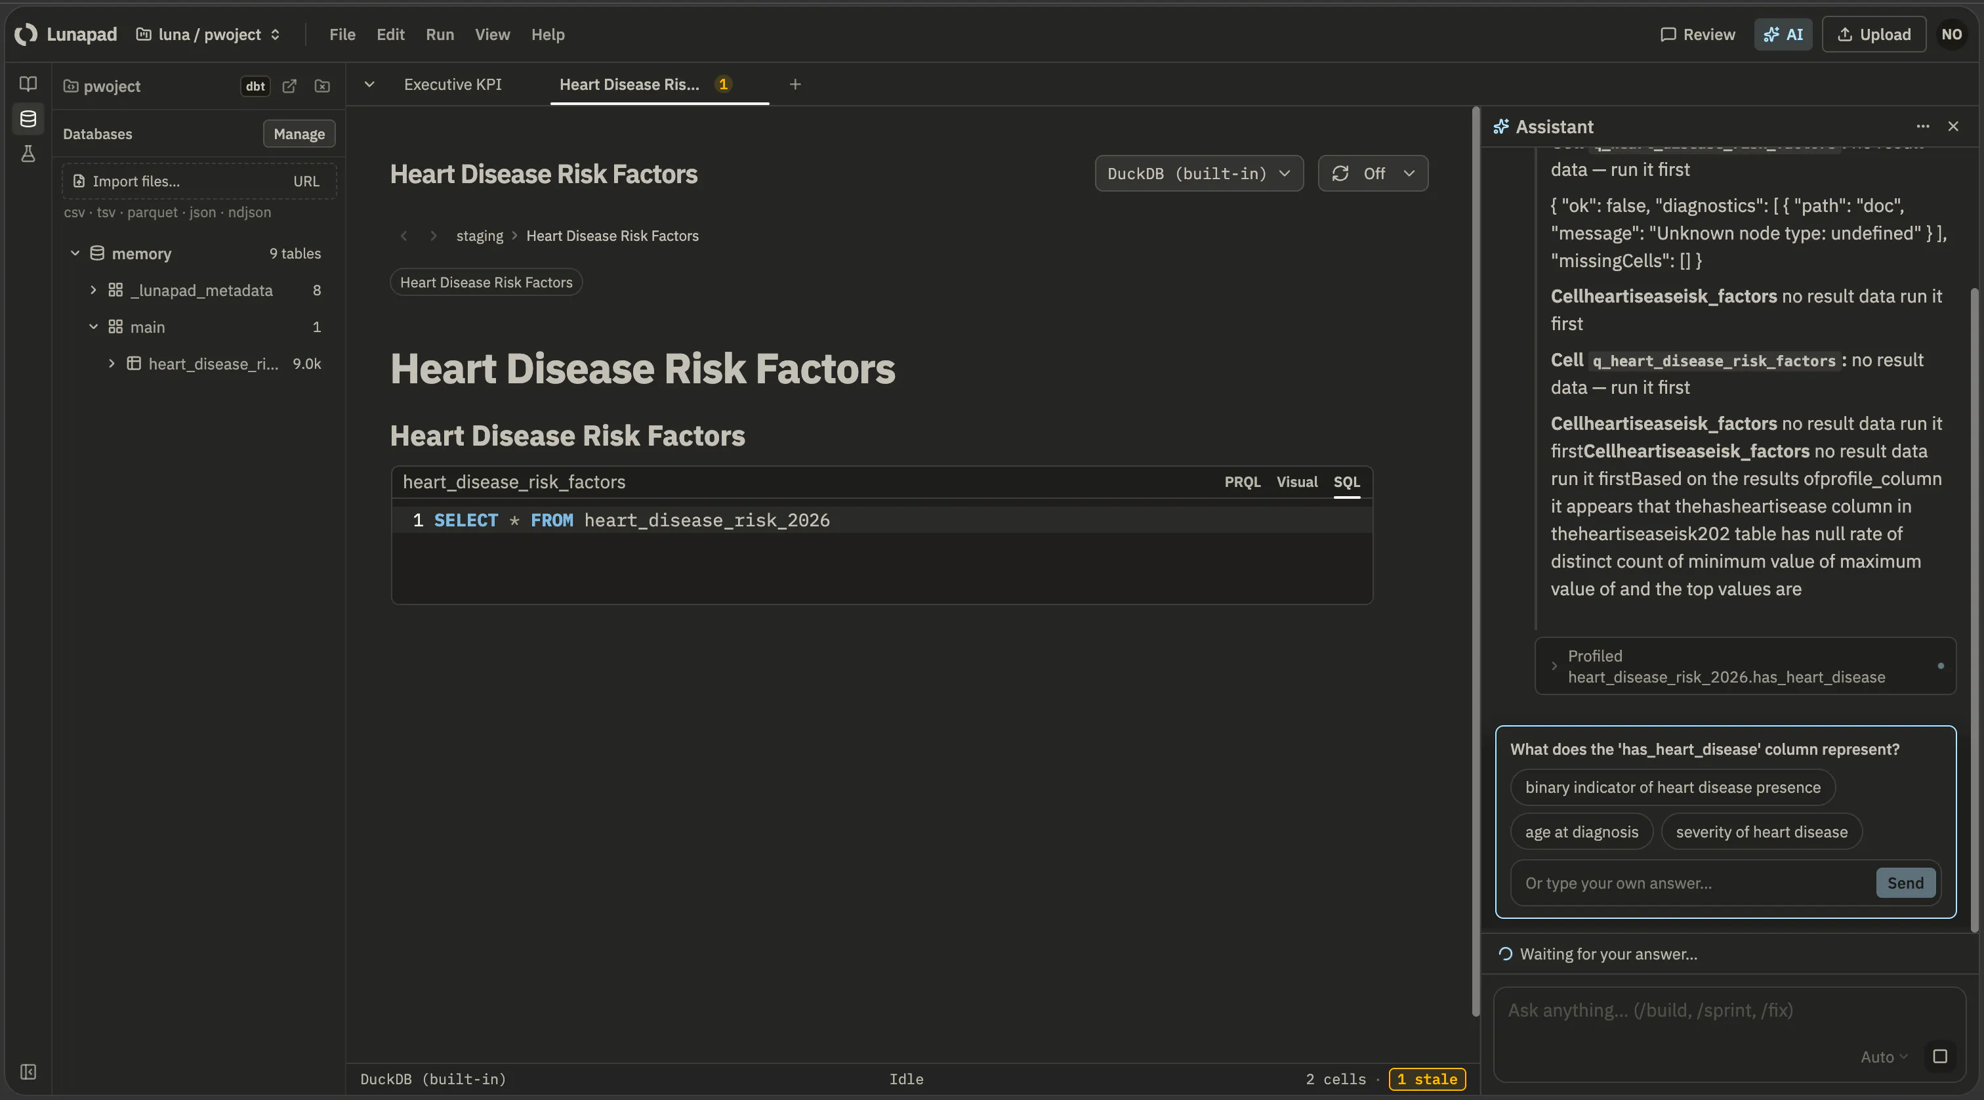Open pwoject in external link icon

click(289, 86)
